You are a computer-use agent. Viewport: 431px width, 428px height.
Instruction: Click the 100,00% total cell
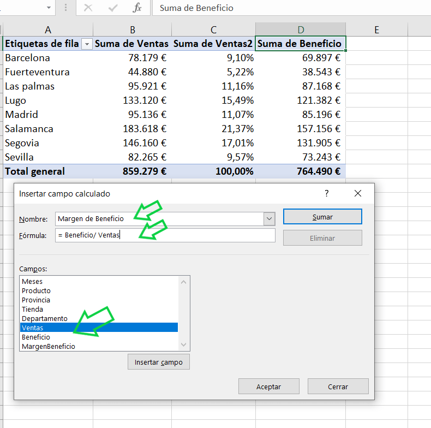click(213, 171)
